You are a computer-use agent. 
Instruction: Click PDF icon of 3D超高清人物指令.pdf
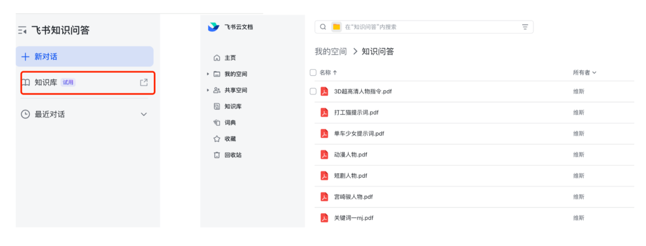(x=324, y=91)
